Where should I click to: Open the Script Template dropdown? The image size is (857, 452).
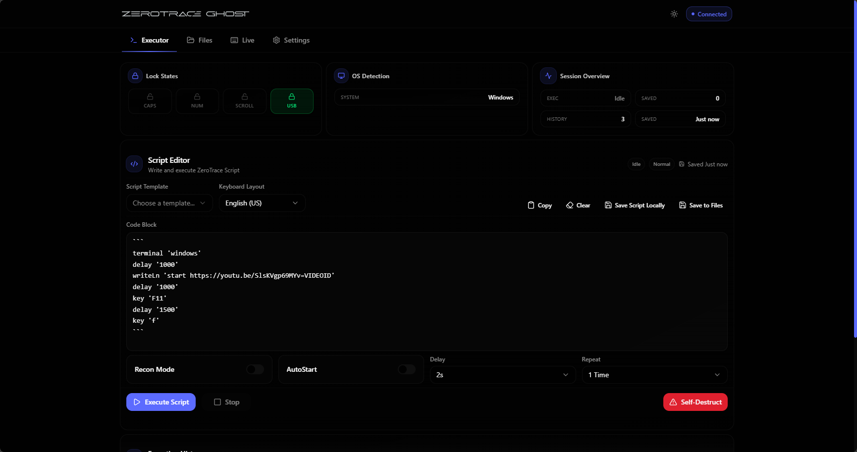pos(169,203)
